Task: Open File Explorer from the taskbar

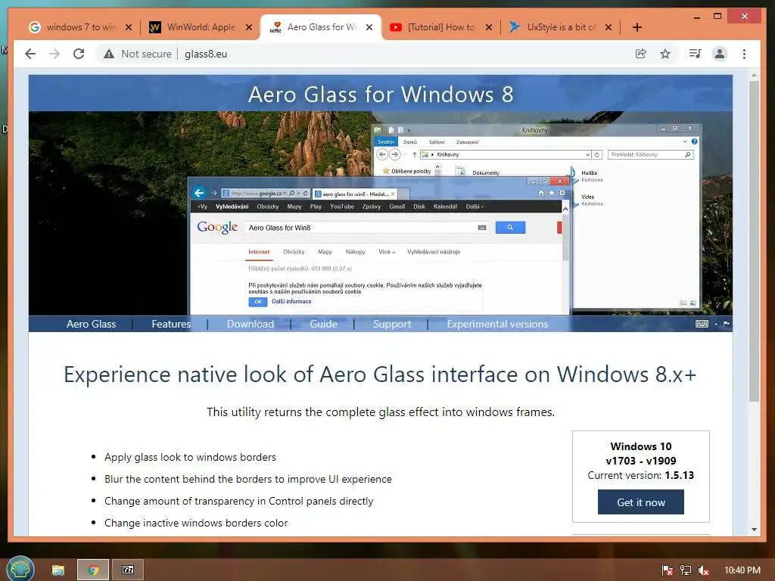Action: [x=58, y=570]
